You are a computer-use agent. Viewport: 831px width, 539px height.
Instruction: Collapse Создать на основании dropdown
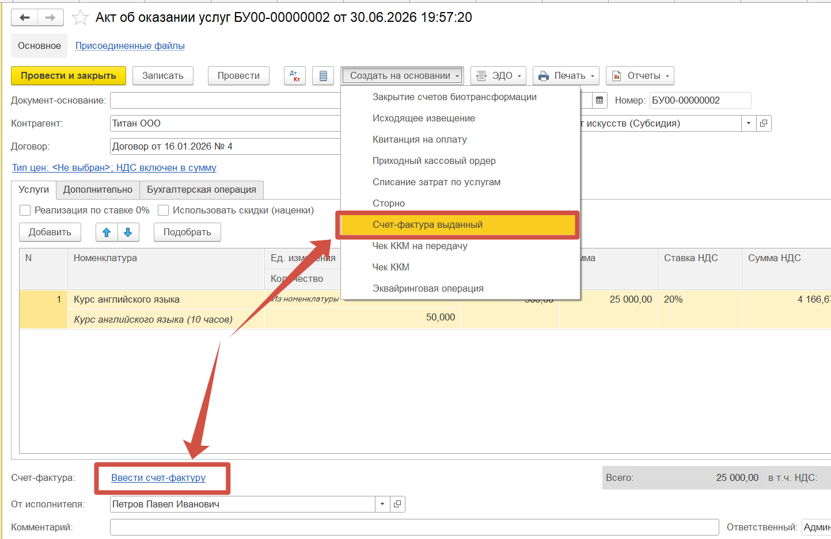coord(402,76)
